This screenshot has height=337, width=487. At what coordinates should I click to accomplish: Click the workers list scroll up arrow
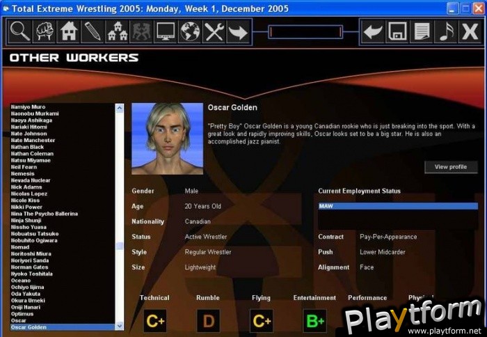point(120,108)
